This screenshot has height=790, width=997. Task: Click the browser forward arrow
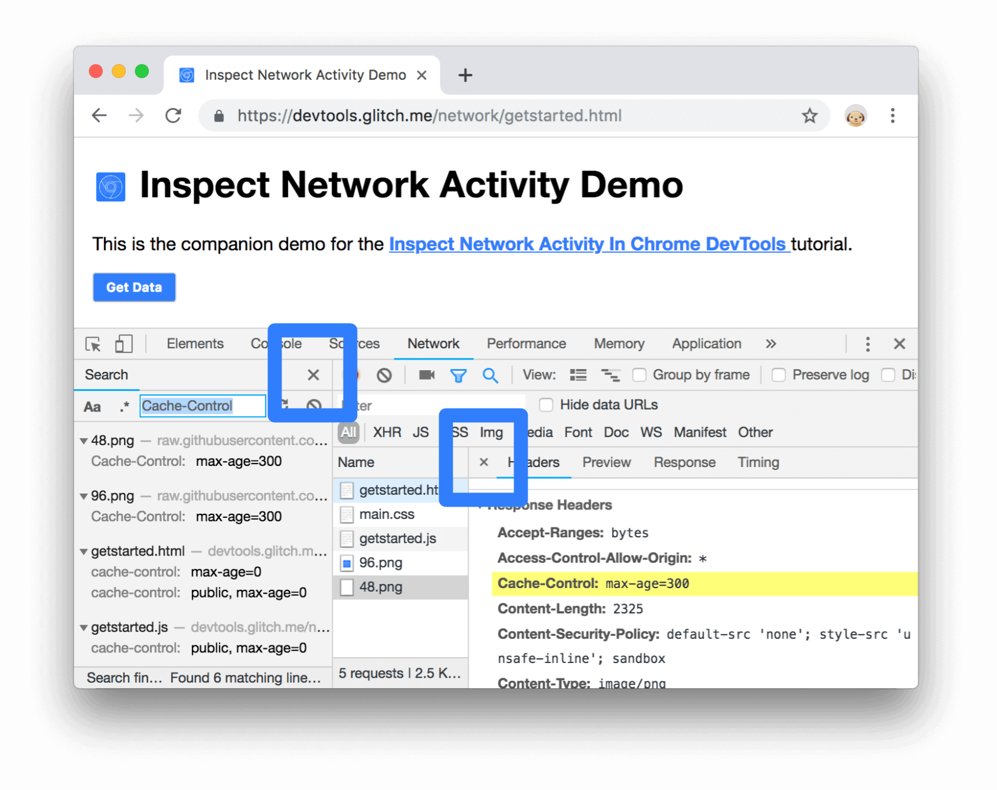136,115
